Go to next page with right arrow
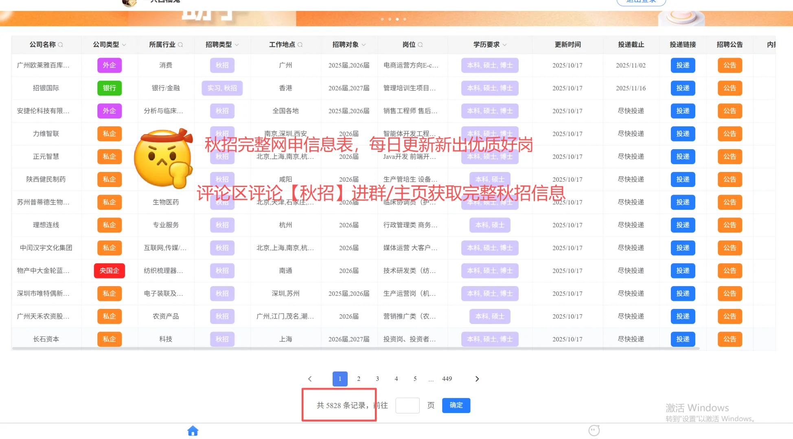 click(x=477, y=379)
